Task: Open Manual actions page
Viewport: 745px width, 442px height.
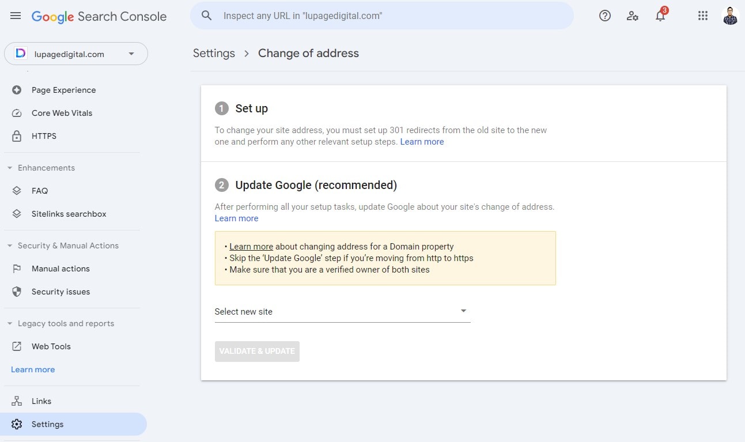Action: click(x=60, y=269)
